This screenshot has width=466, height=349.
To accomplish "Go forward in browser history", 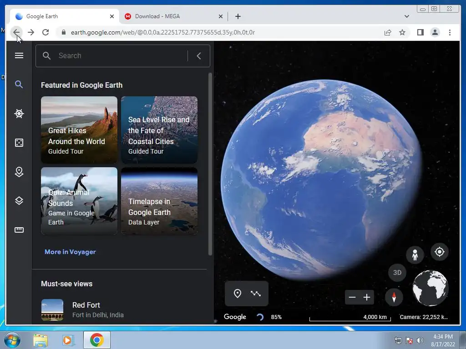I will pyautogui.click(x=31, y=32).
